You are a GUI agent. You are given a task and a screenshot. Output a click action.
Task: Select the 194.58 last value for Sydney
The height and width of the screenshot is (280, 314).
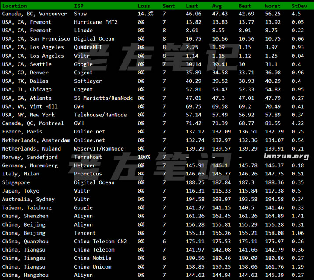(x=195, y=199)
